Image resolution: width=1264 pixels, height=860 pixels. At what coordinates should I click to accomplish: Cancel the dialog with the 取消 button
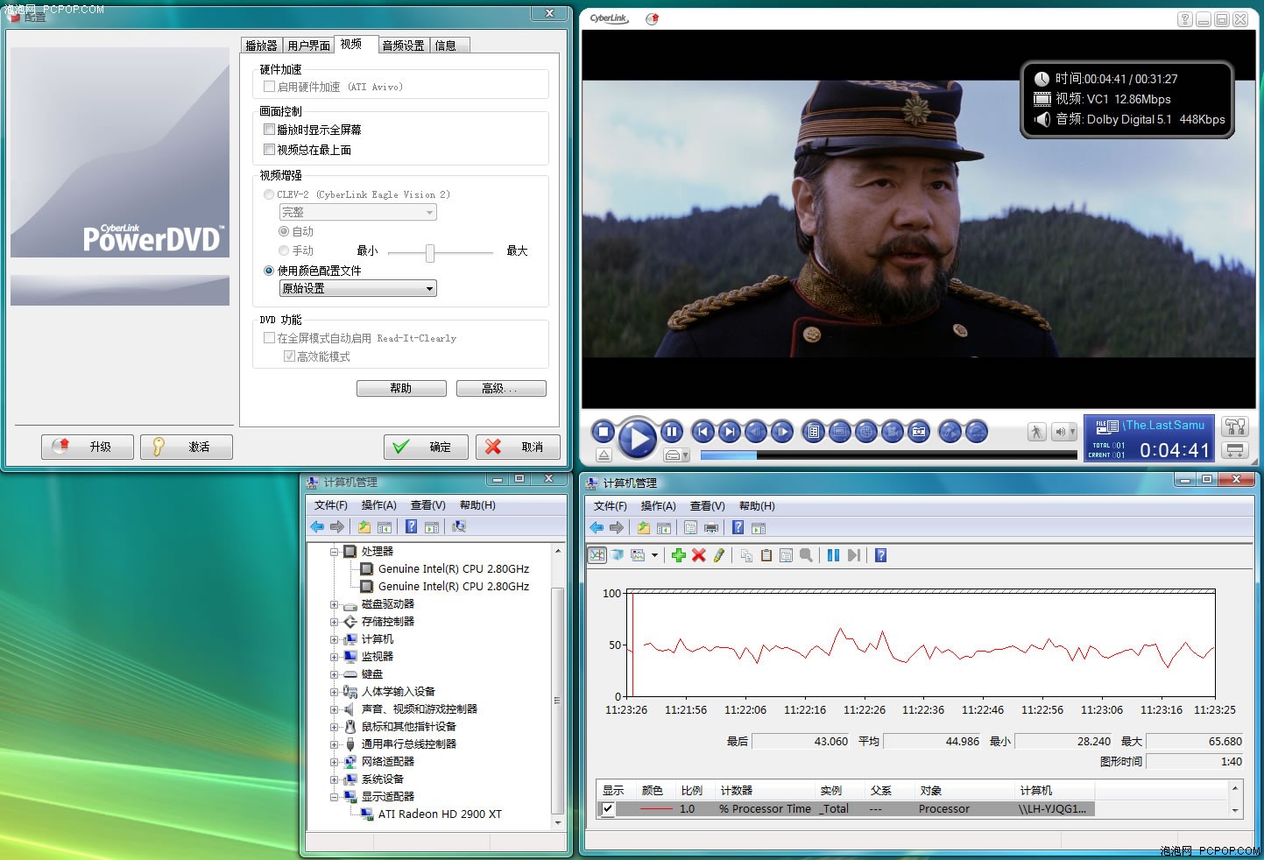[x=518, y=447]
